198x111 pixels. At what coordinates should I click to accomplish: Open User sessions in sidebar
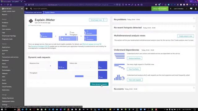click(6, 29)
